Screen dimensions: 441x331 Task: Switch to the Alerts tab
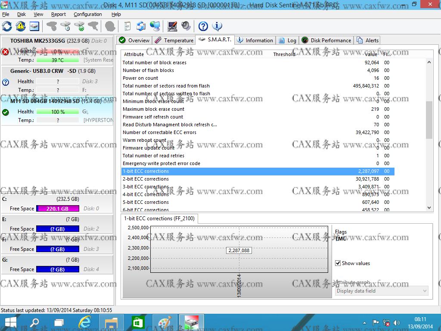[367, 40]
